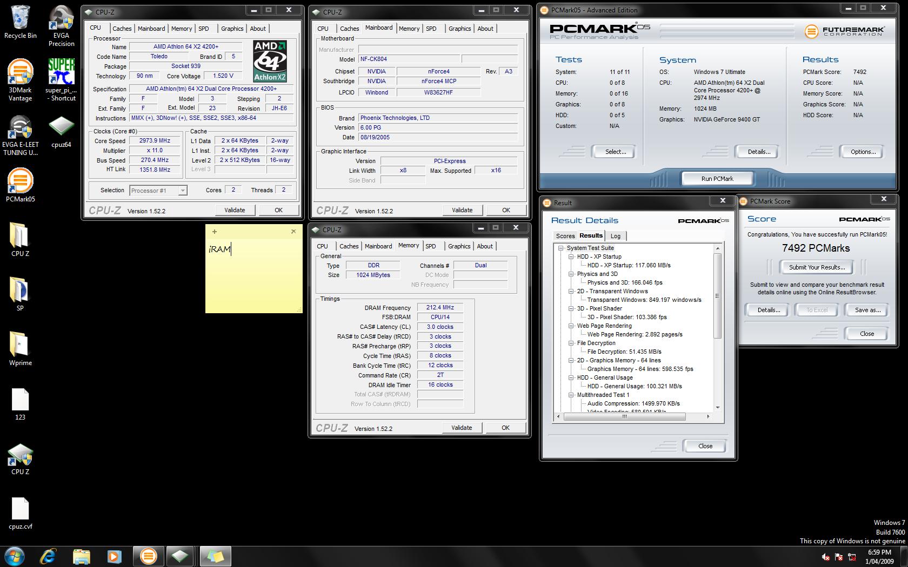Viewport: 908px width, 567px height.
Task: Click Validate in CPU-Z Memory window
Action: tap(462, 428)
